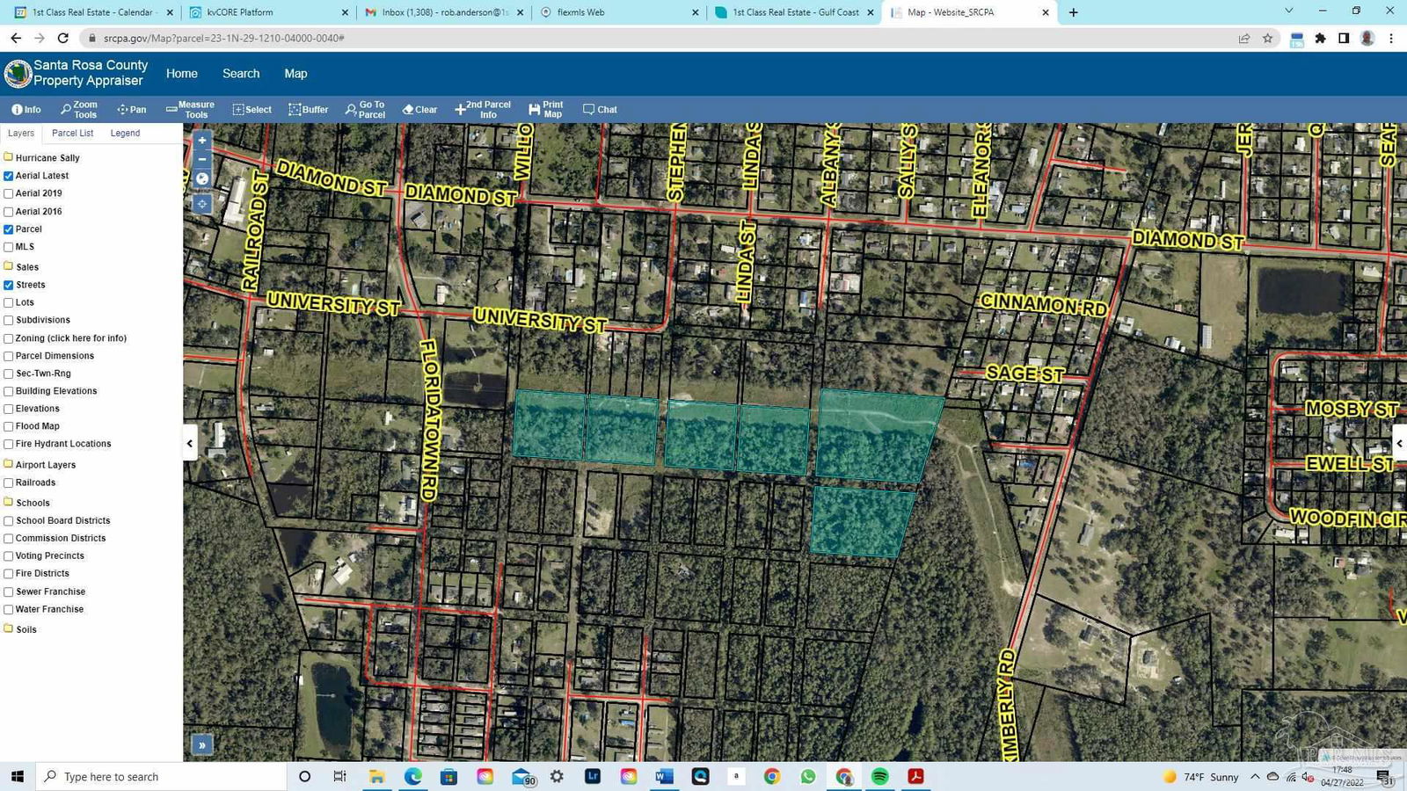Click the Buffer tool
This screenshot has width=1407, height=791.
(308, 110)
